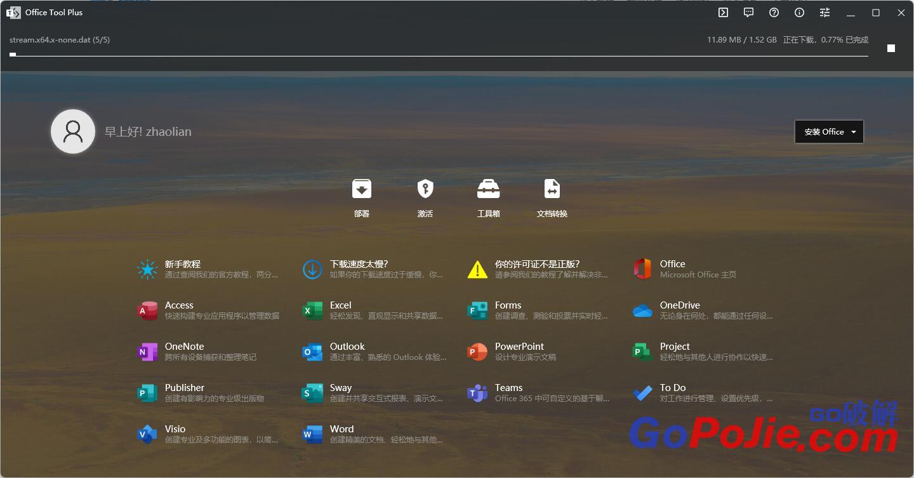Launch the Word app icon
This screenshot has height=478, width=914.
(x=312, y=434)
